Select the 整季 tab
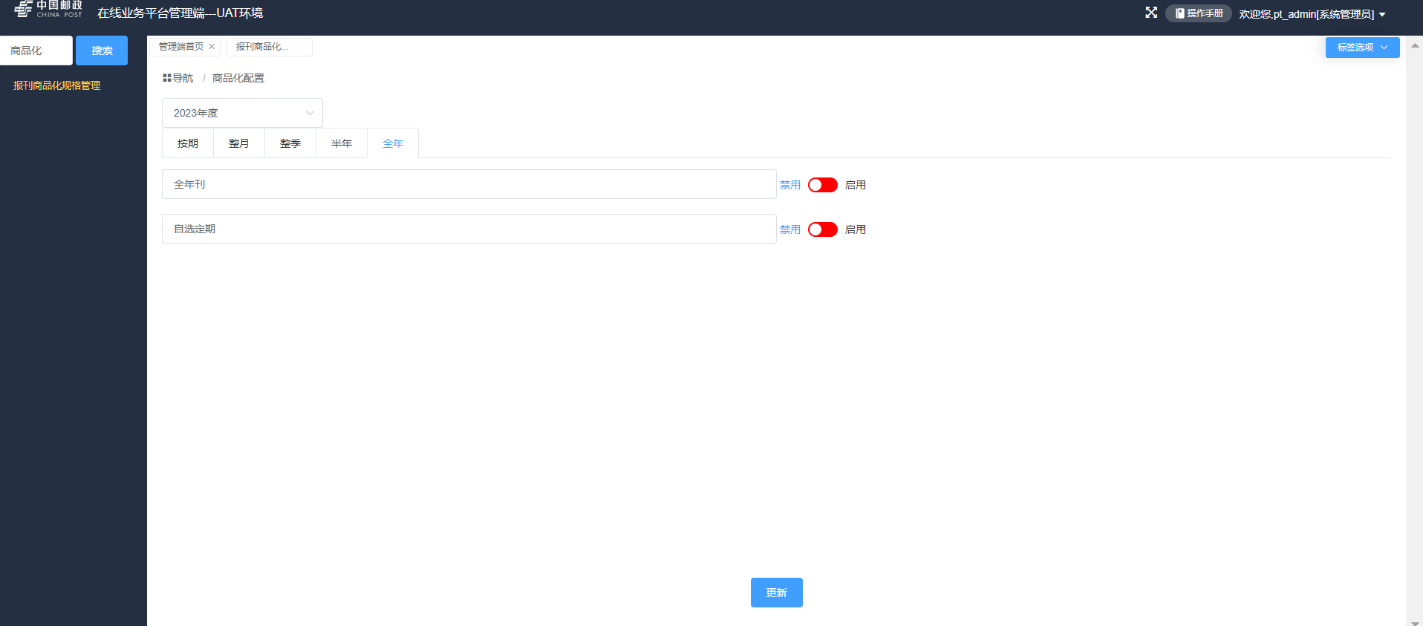 (x=290, y=143)
